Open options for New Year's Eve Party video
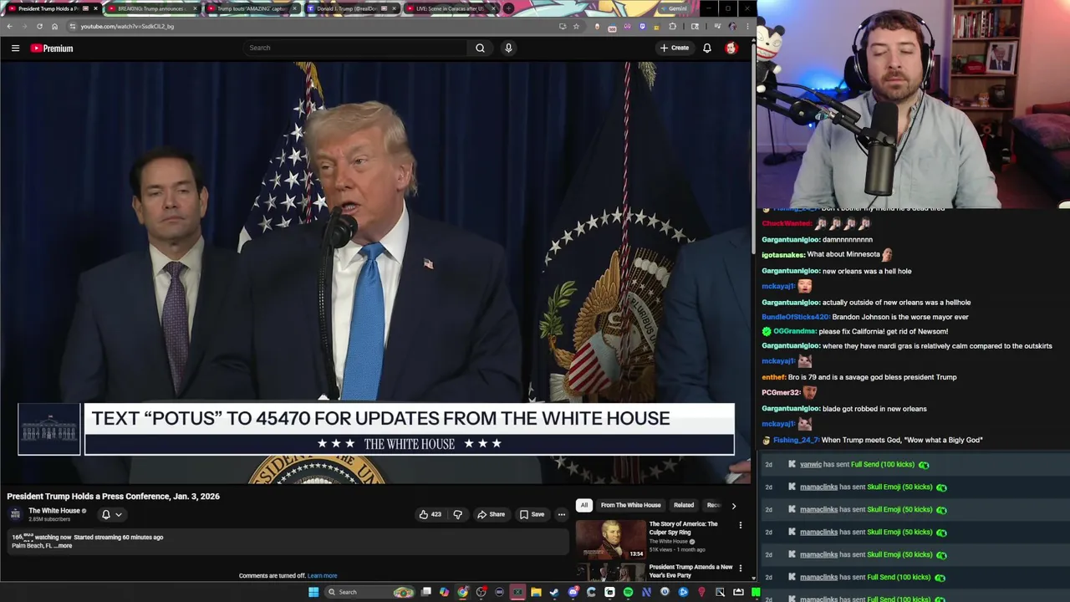The image size is (1070, 602). tap(740, 569)
